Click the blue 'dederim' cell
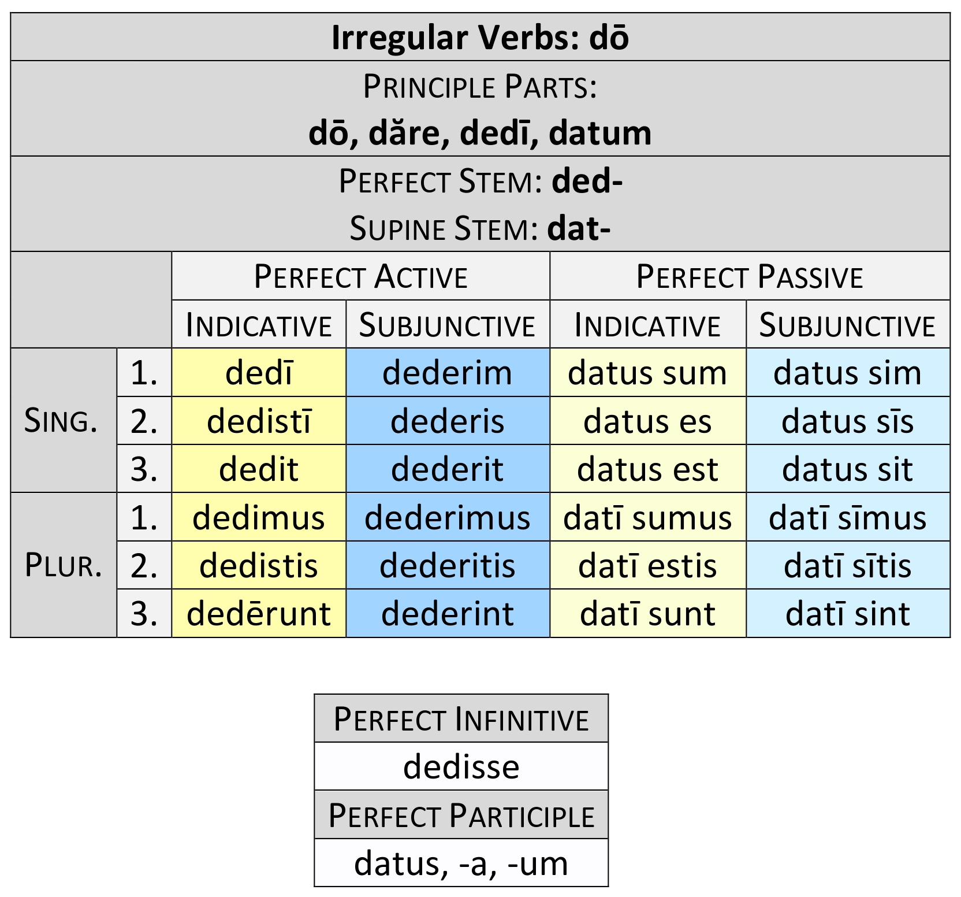 point(447,373)
